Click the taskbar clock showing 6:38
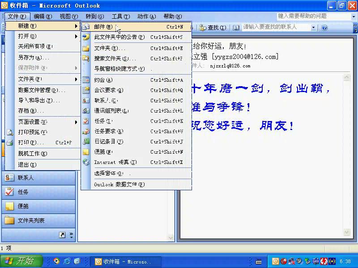 345,262
